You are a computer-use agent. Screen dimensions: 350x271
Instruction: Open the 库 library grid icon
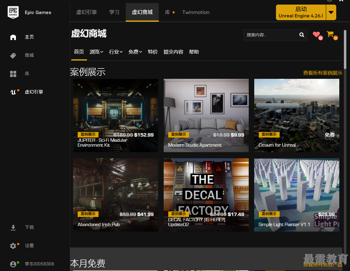(13, 74)
